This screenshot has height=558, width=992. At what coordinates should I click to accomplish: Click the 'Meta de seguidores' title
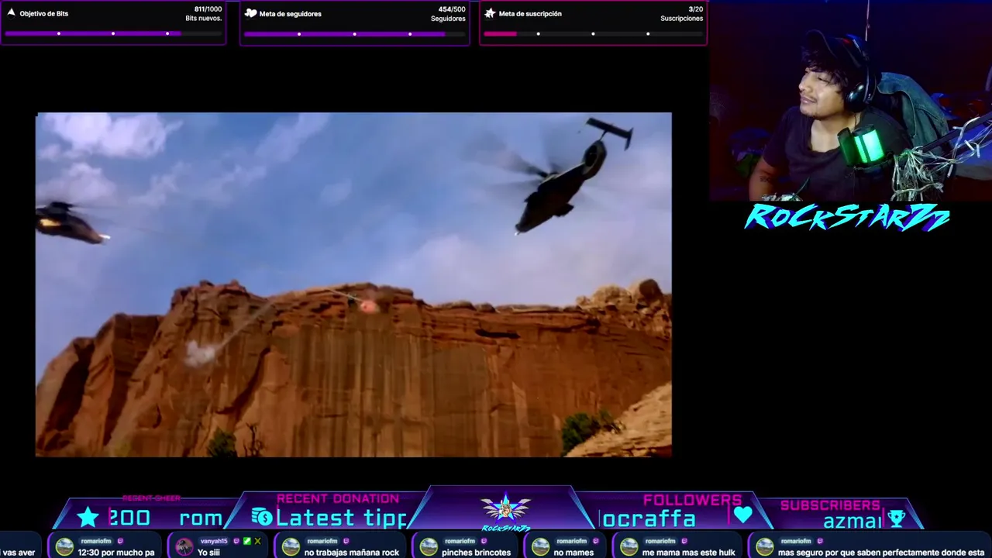(x=291, y=13)
